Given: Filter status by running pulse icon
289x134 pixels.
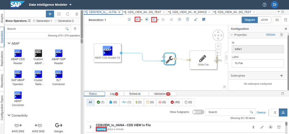Looking at the screenshot, I should pos(126,102).
